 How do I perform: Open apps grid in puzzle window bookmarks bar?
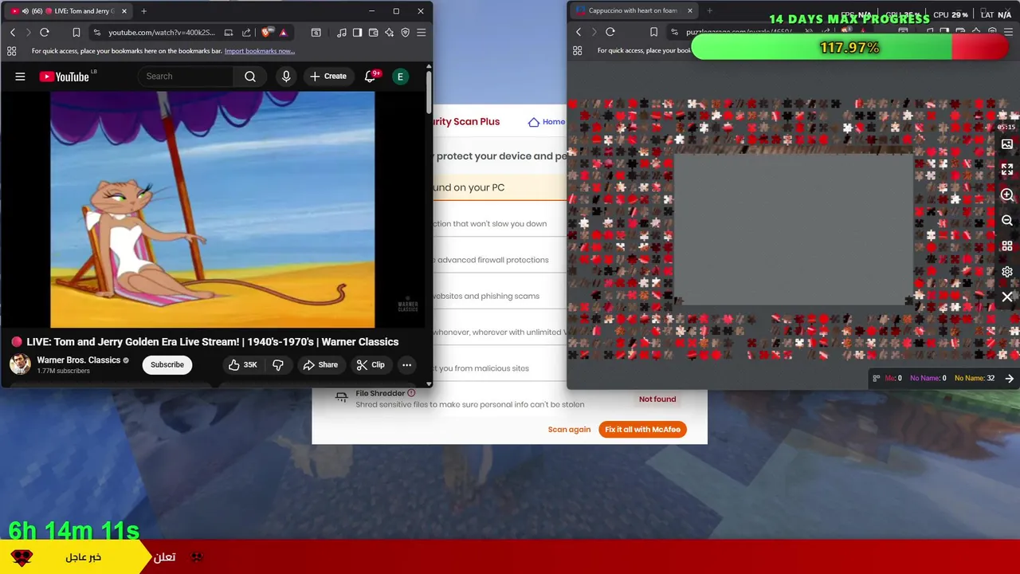577,50
